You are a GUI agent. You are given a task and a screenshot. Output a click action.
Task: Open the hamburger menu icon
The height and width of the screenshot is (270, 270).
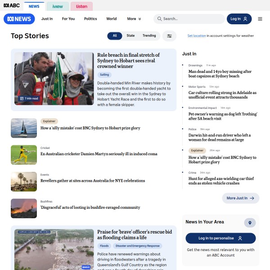[x=260, y=19]
